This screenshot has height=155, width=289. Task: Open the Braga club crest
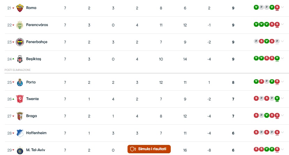click(20, 116)
